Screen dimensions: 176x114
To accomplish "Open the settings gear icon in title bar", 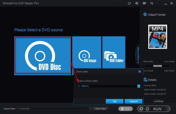I will click(x=137, y=3).
